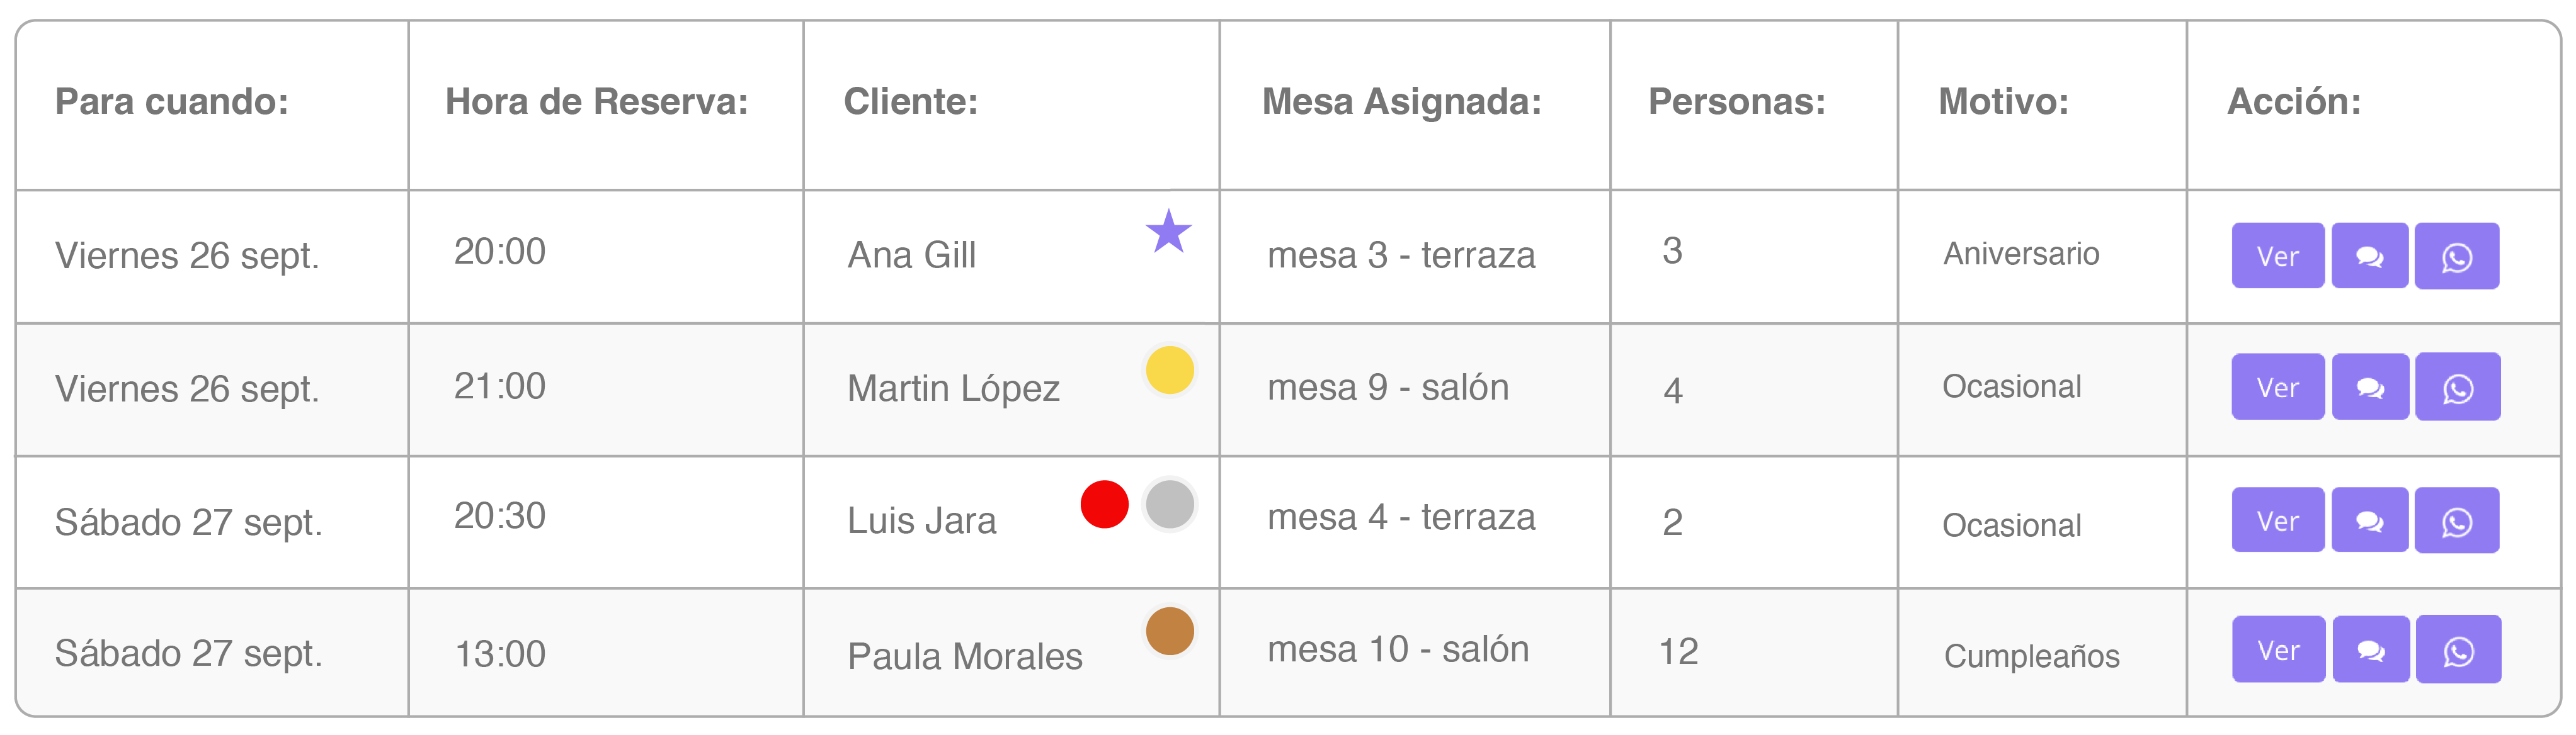
Task: Click the chat icon for Ana Gill
Action: (2369, 257)
